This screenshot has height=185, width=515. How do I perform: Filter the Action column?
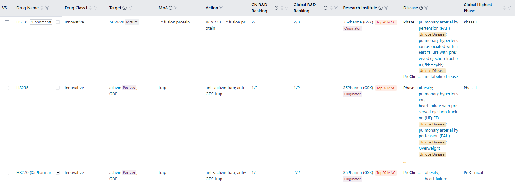[221, 8]
